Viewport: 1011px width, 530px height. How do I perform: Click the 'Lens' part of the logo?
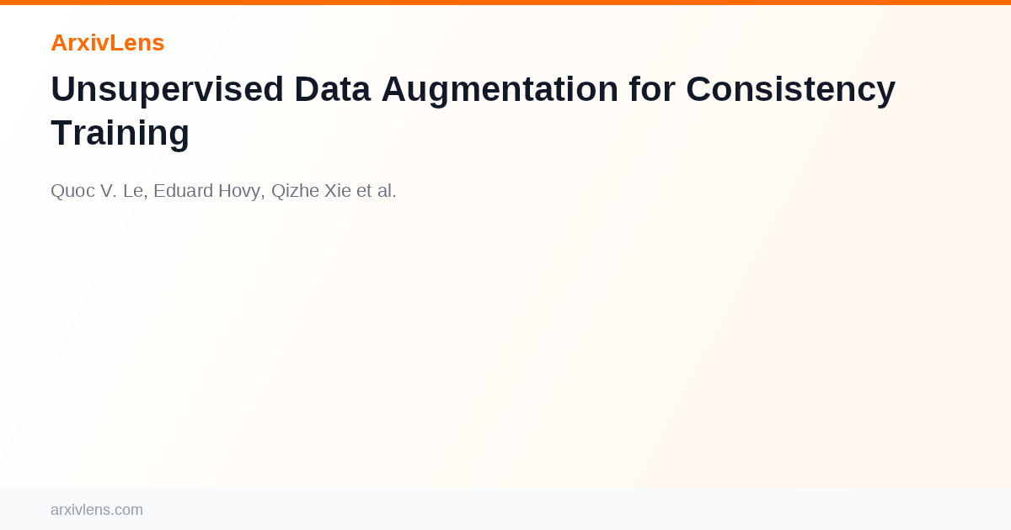tap(137, 42)
